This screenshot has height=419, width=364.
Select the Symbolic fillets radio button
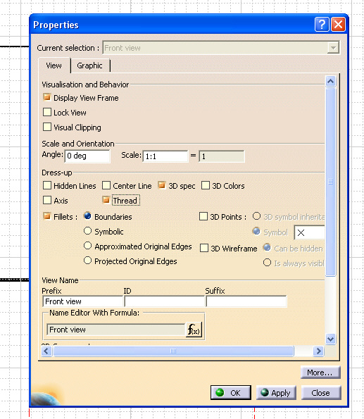(x=88, y=231)
